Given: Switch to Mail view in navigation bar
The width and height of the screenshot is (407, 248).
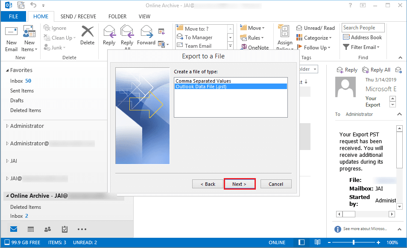Looking at the screenshot, I should pyautogui.click(x=14, y=229).
